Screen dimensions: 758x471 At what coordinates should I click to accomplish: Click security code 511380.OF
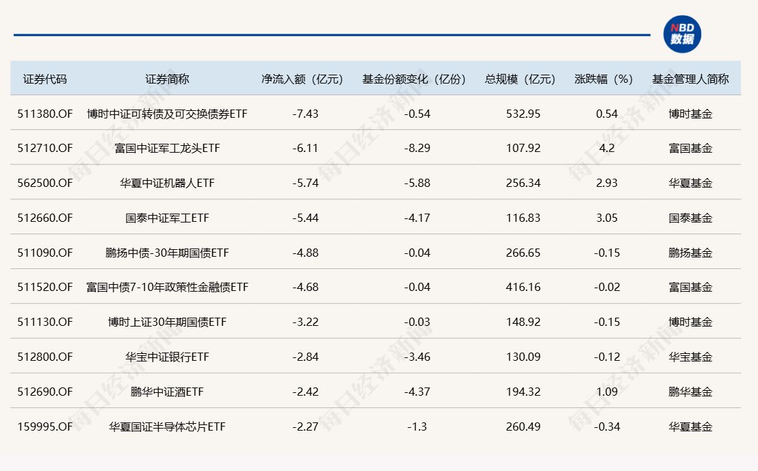click(45, 114)
